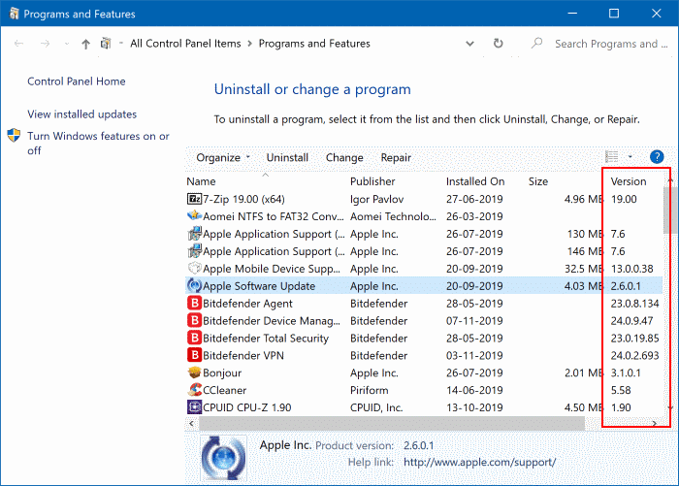Go forward in navigation history

coord(45,44)
